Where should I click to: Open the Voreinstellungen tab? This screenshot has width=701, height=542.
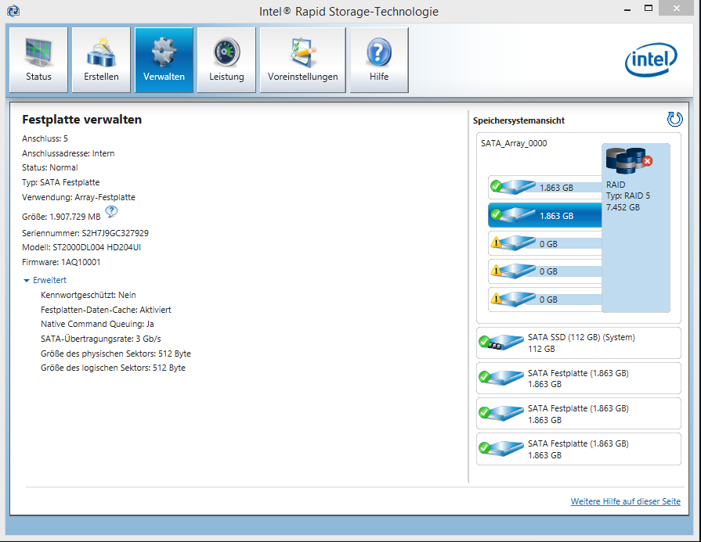302,59
